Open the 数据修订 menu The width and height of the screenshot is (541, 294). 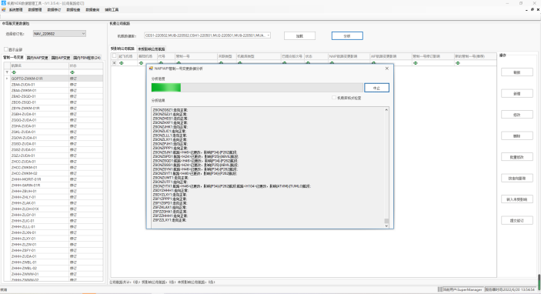54,10
